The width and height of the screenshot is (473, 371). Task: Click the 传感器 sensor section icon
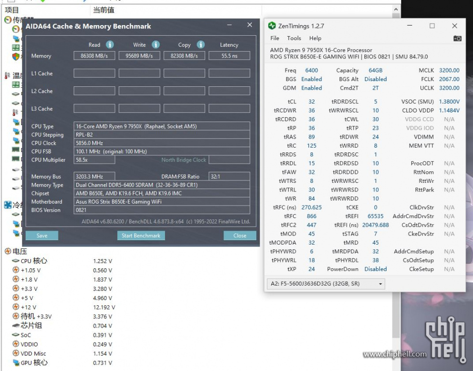click(x=8, y=20)
